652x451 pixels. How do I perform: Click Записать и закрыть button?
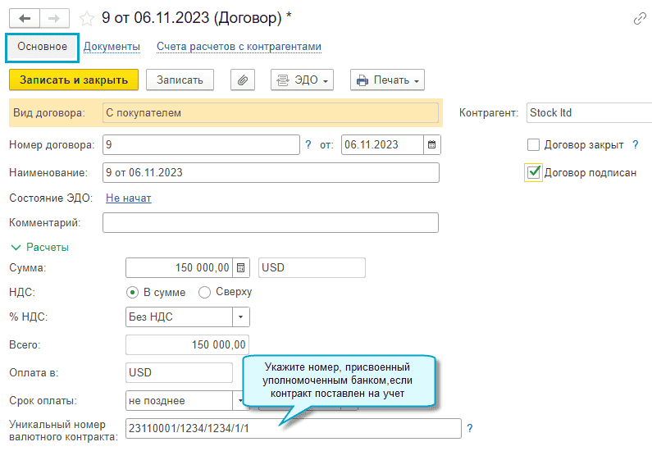(74, 80)
